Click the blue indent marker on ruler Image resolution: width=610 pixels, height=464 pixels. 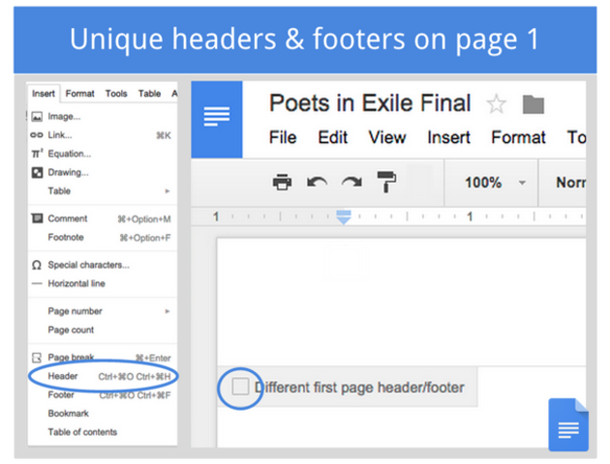(344, 217)
